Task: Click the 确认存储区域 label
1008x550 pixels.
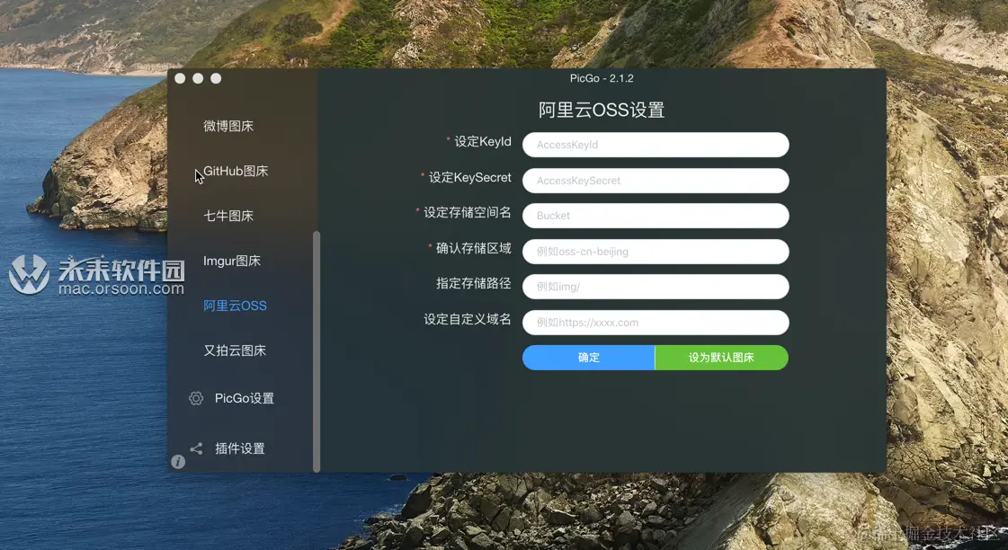Action: click(474, 248)
